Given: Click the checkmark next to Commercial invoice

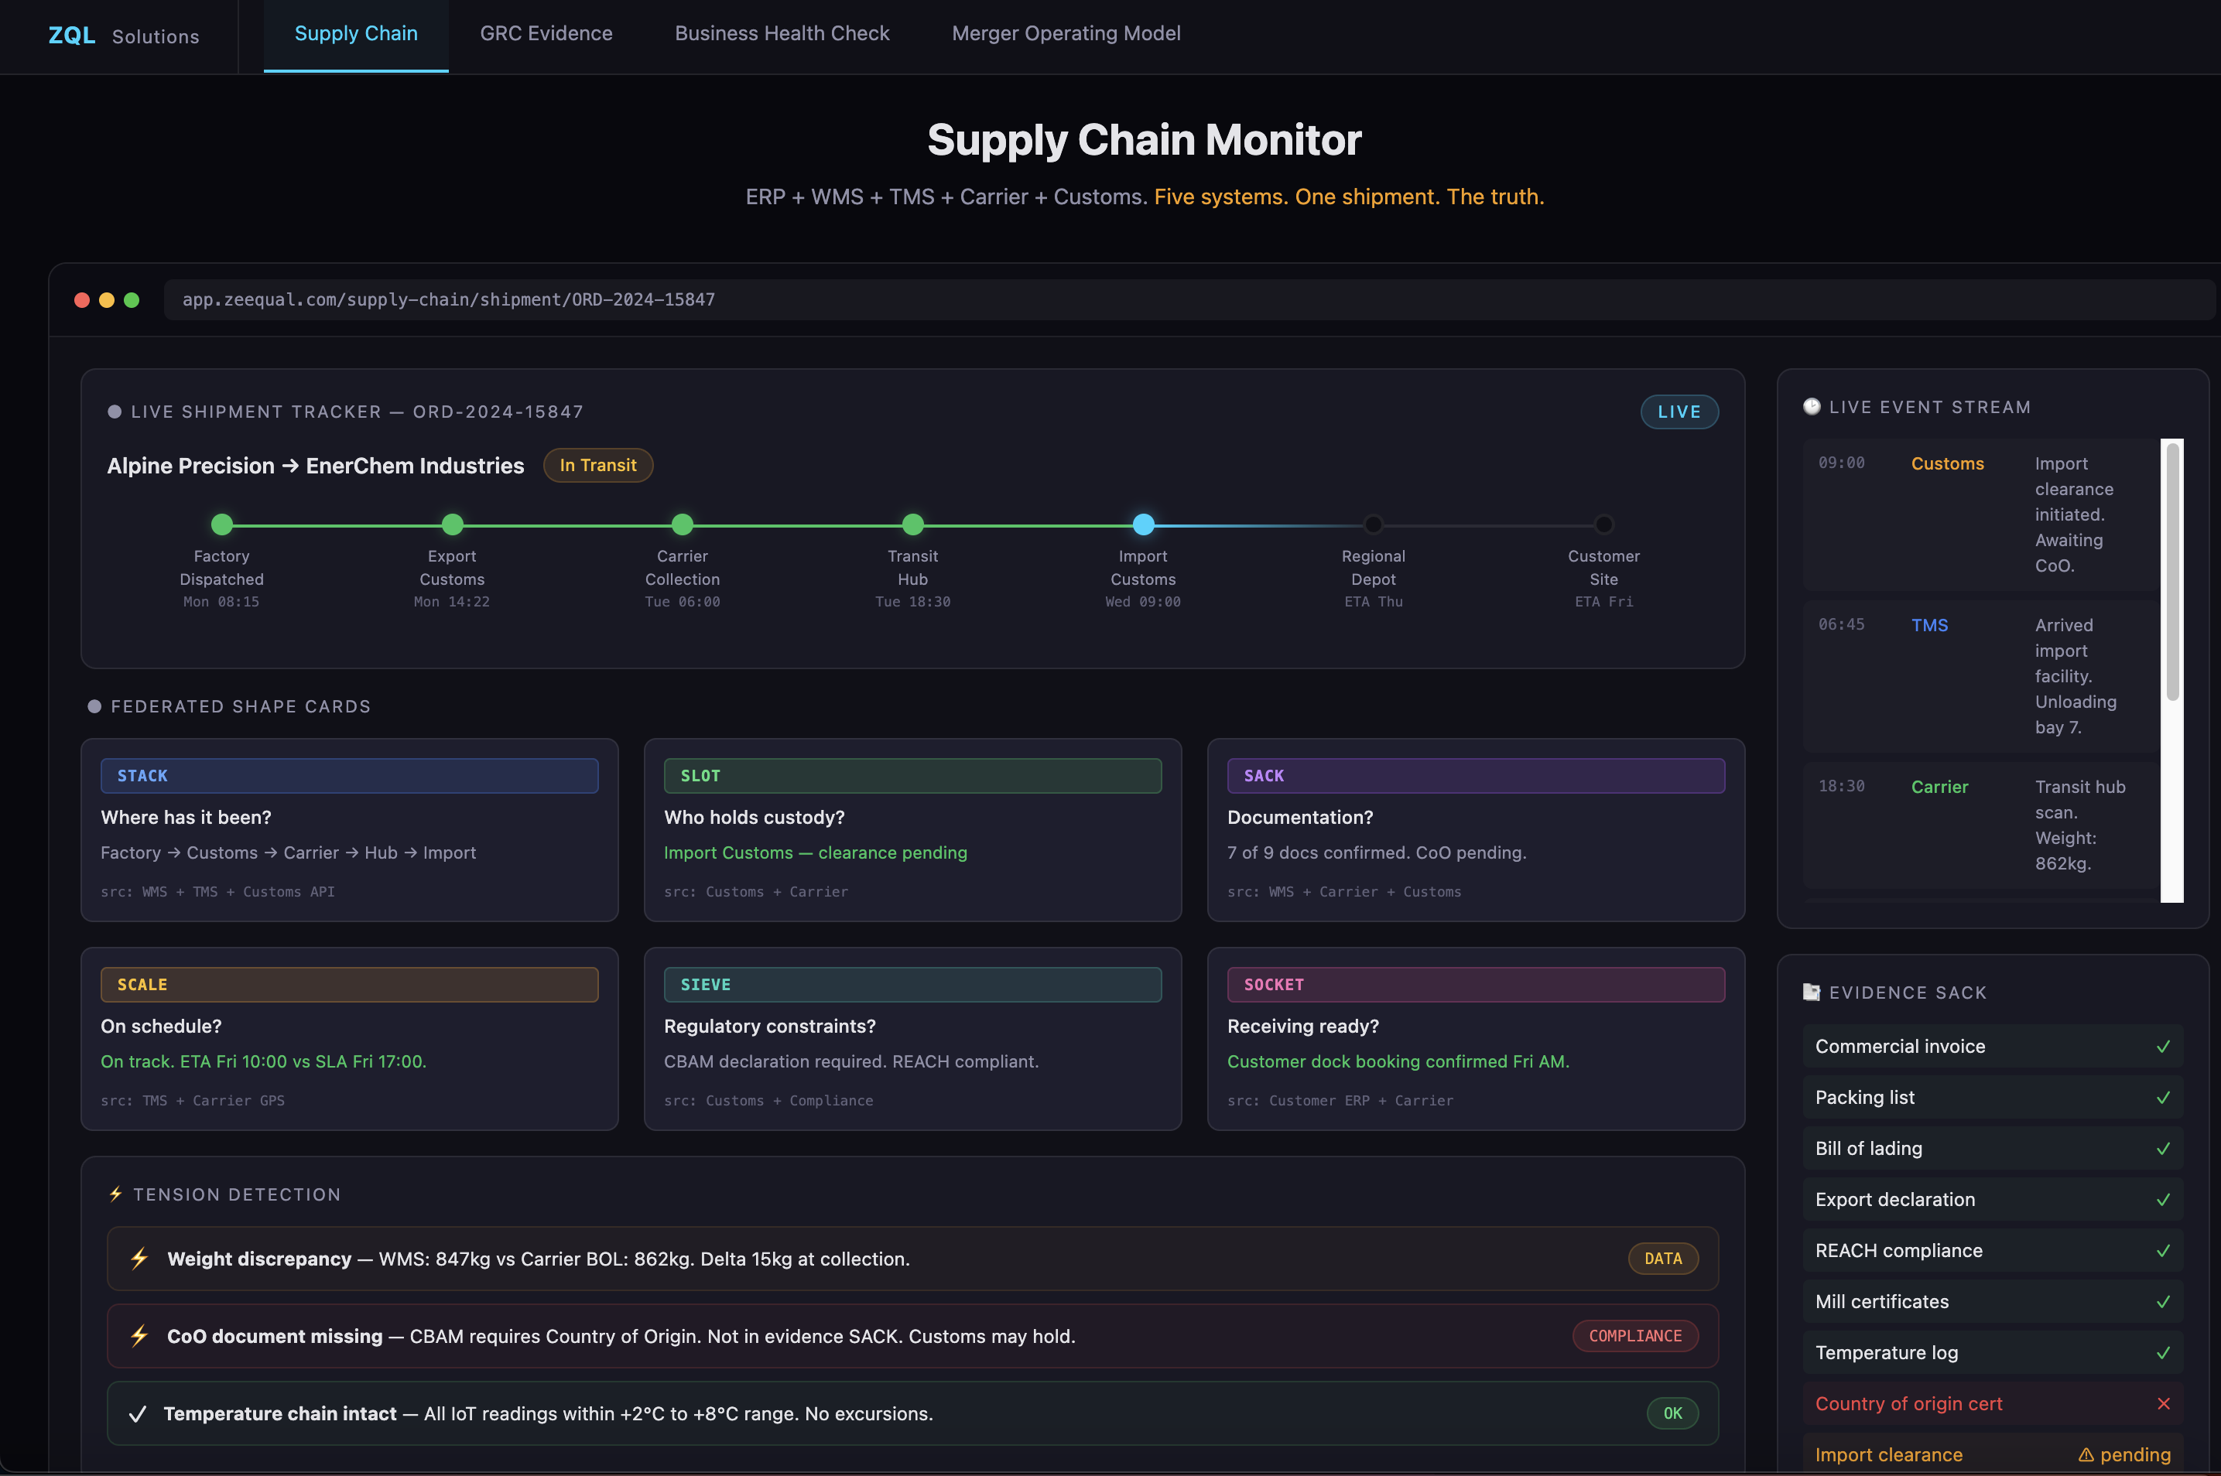Looking at the screenshot, I should pyautogui.click(x=2163, y=1047).
